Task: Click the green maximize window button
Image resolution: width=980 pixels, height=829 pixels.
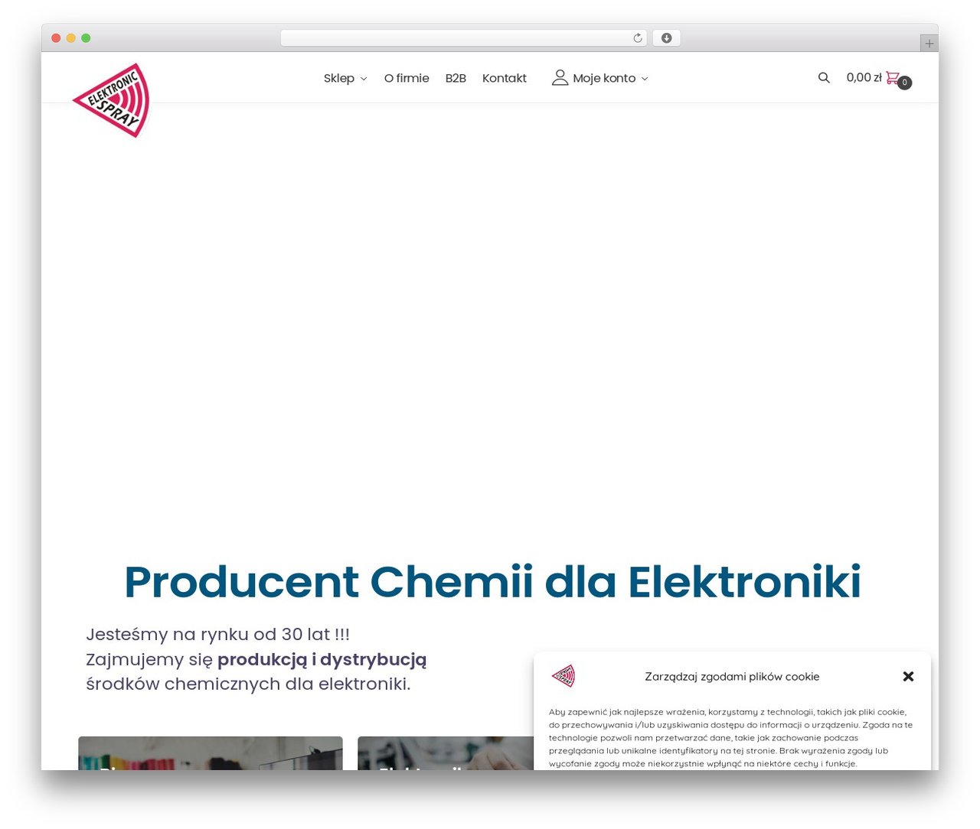Action: 86,38
